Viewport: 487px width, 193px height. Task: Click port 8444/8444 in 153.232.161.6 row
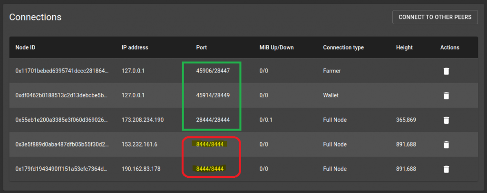(210, 144)
